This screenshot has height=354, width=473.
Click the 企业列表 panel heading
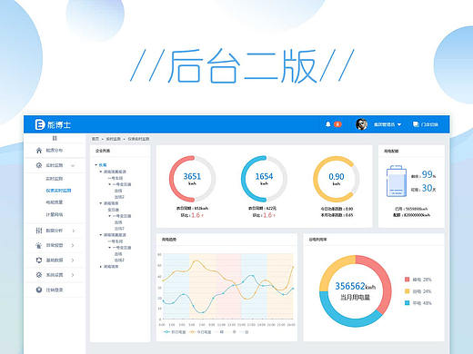(x=103, y=151)
